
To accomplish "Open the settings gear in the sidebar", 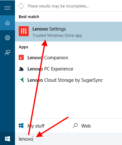I will tap(7, 38).
